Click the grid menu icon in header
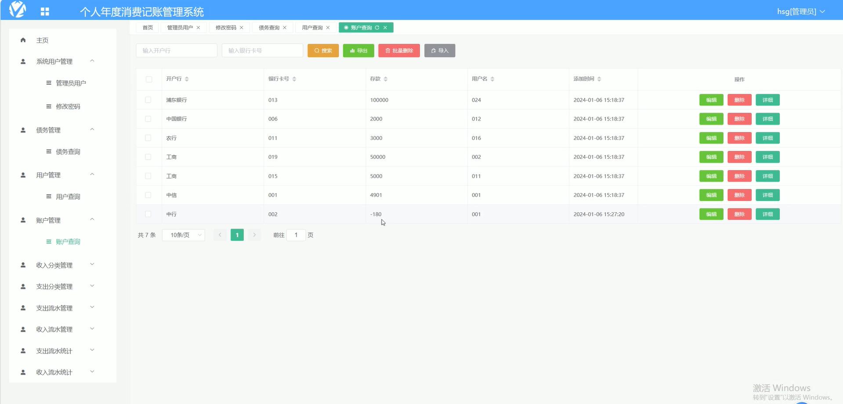This screenshot has height=404, width=843. [x=45, y=12]
